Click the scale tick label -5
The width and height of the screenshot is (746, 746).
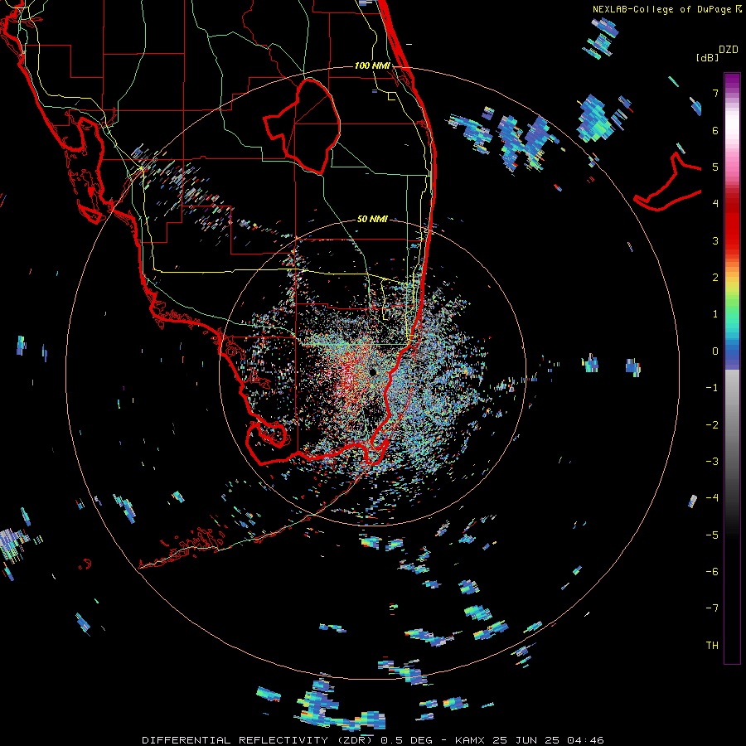712,535
